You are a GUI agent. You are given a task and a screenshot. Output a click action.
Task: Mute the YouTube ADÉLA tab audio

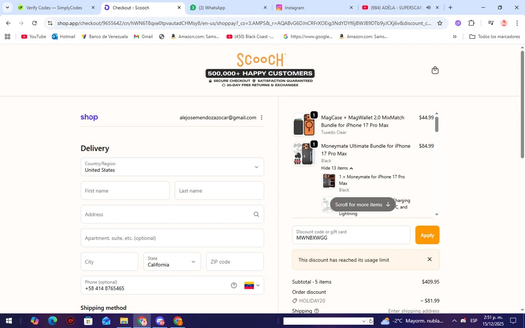coord(428,7)
